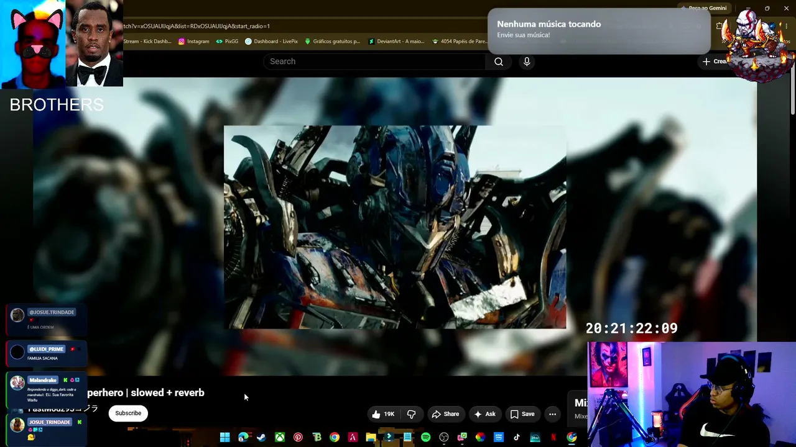This screenshot has width=796, height=447.
Task: Open the Notepad icon in taskbar
Action: 407,437
